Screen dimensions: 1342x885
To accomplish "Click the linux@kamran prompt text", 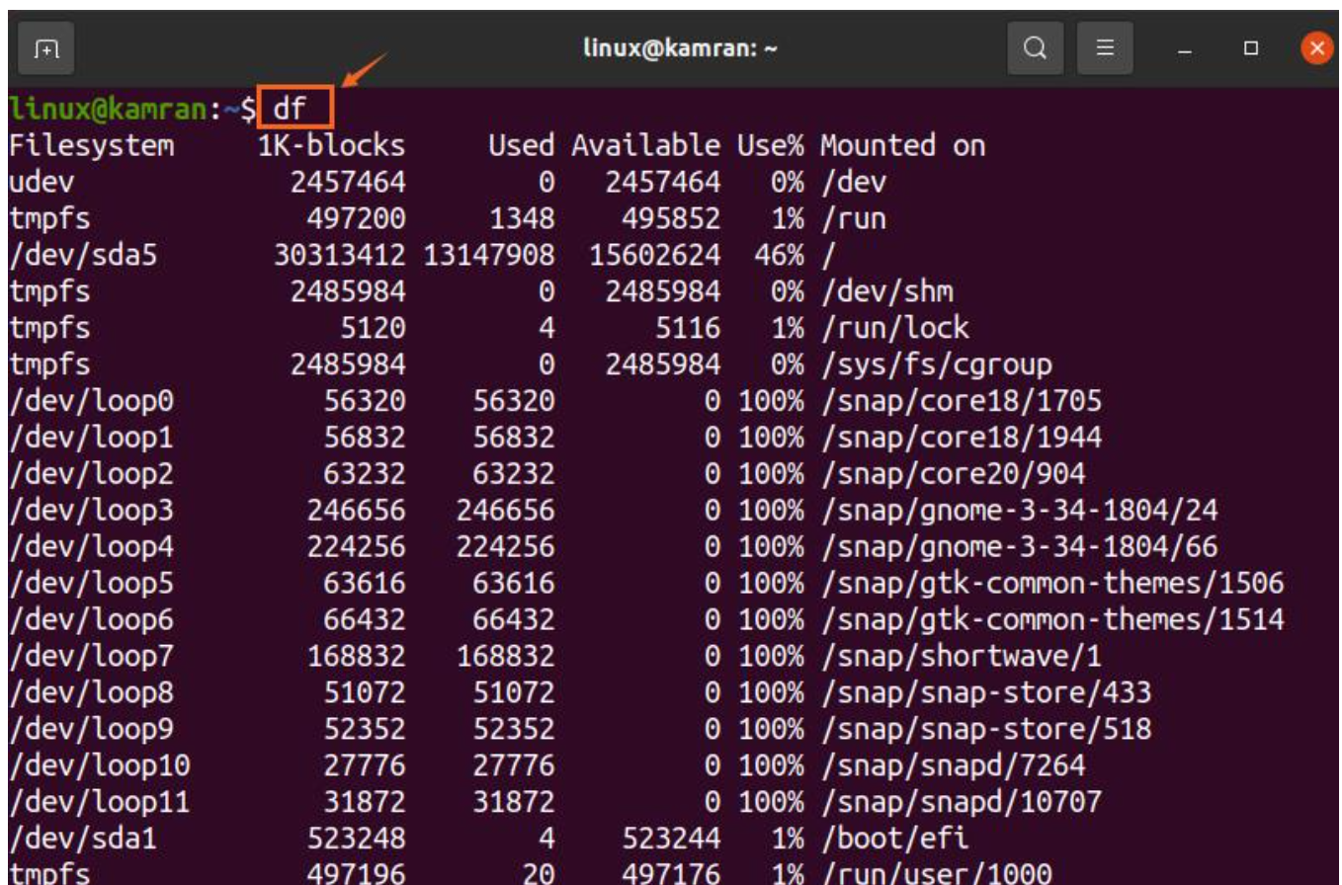I will (x=109, y=109).
